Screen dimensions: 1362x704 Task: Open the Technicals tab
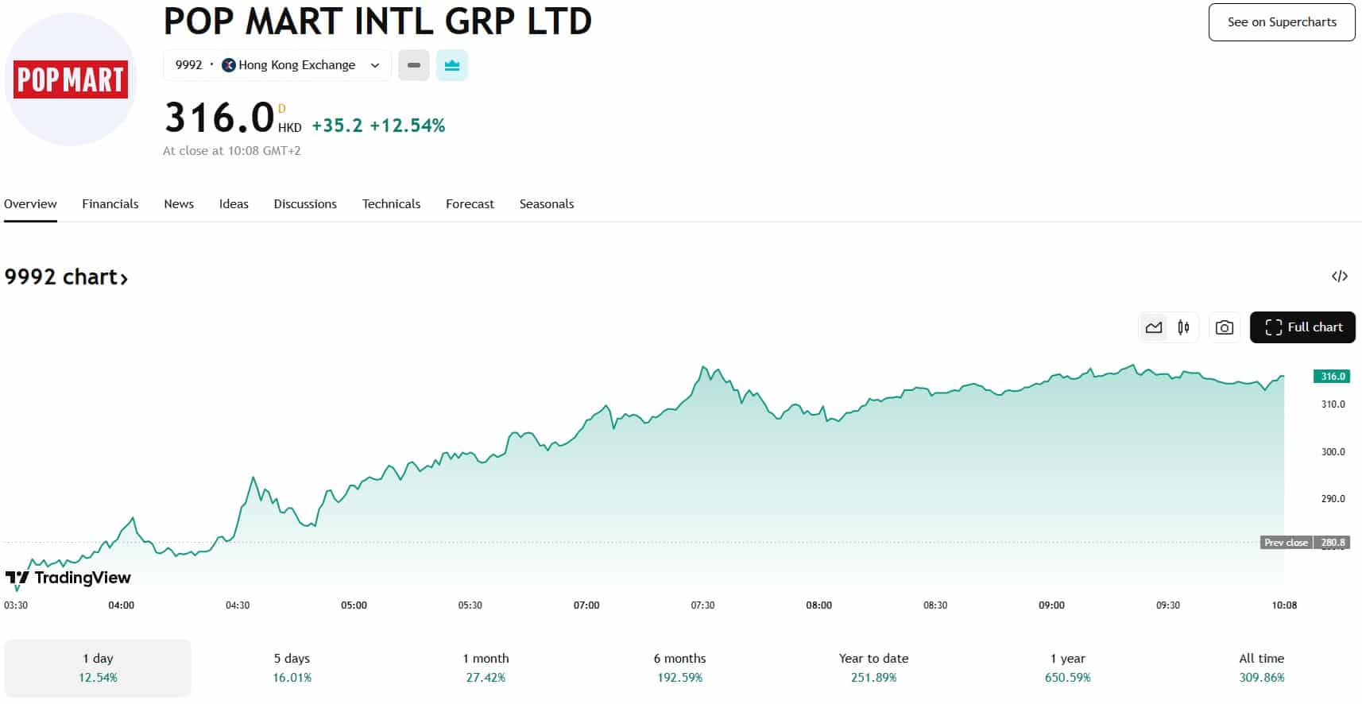click(x=391, y=204)
